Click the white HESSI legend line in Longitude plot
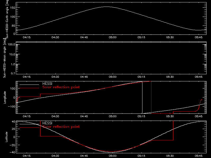 click(29, 85)
